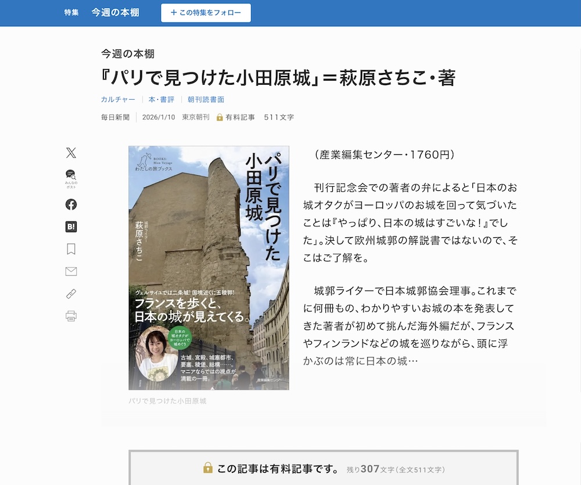Screen dimensions: 581x485
Task: Save article with bookmark icon
Action: [71, 249]
